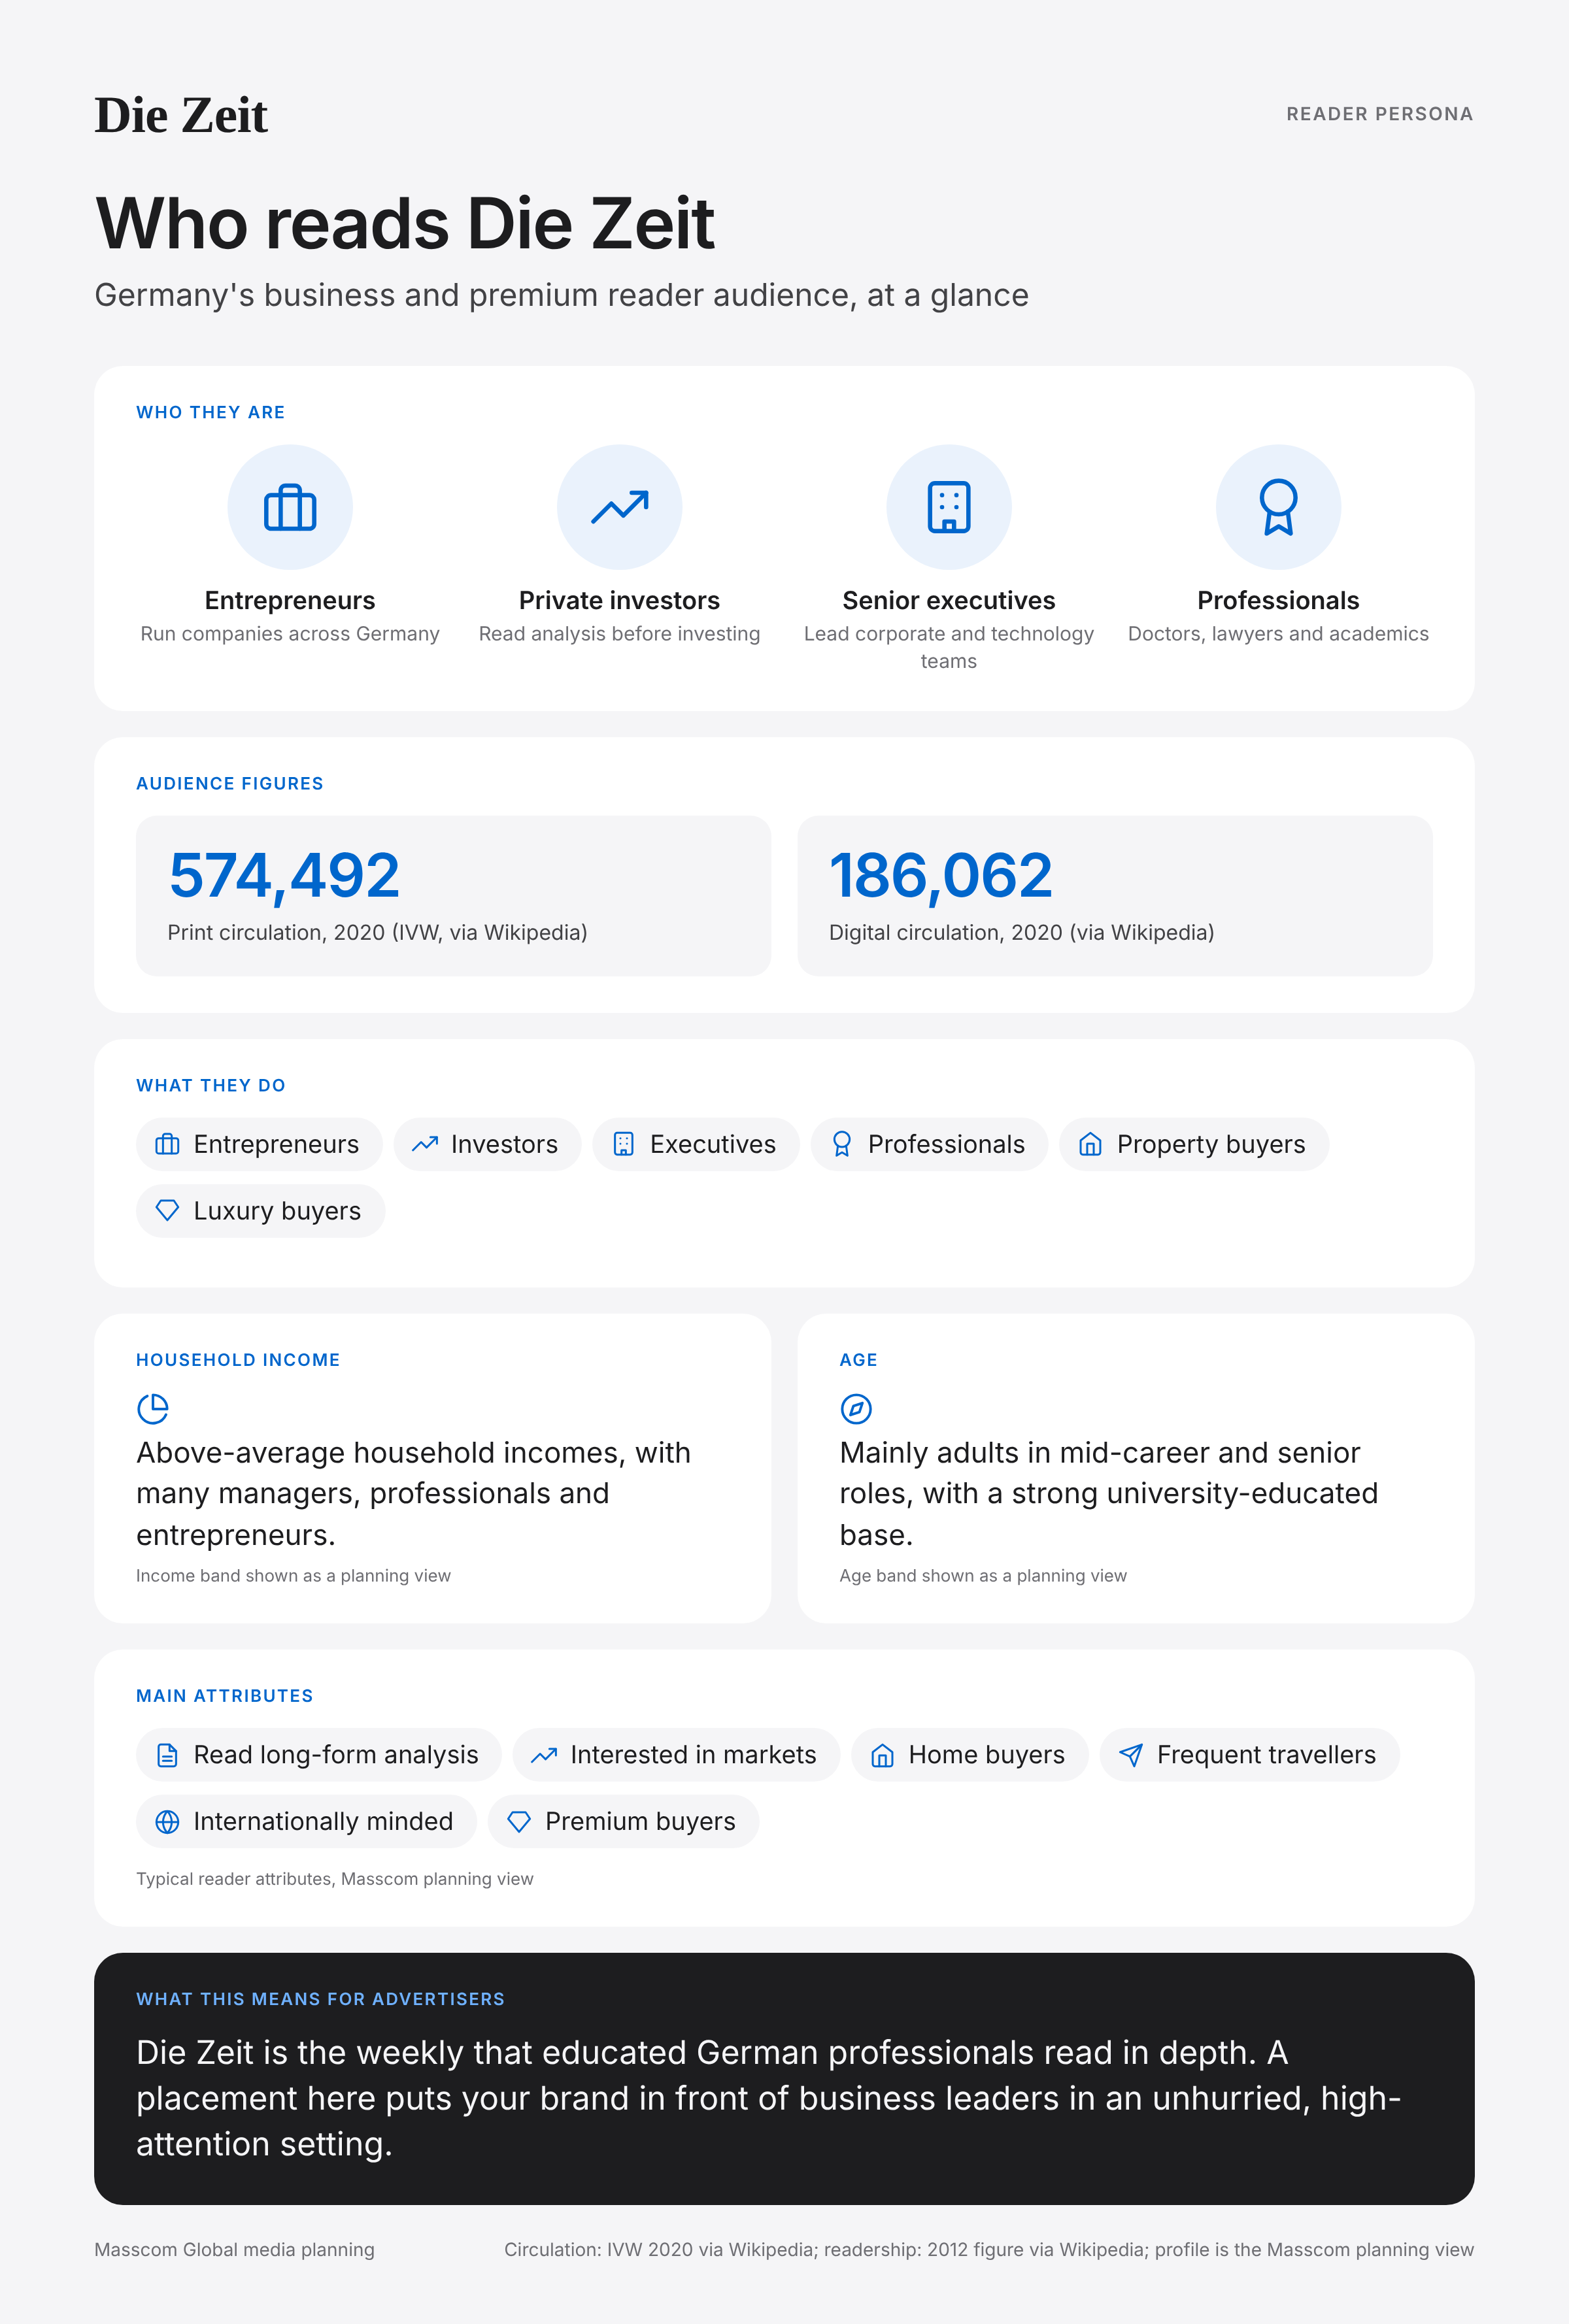
Task: Click the trend icon in Interested in markets
Action: [x=544, y=1755]
